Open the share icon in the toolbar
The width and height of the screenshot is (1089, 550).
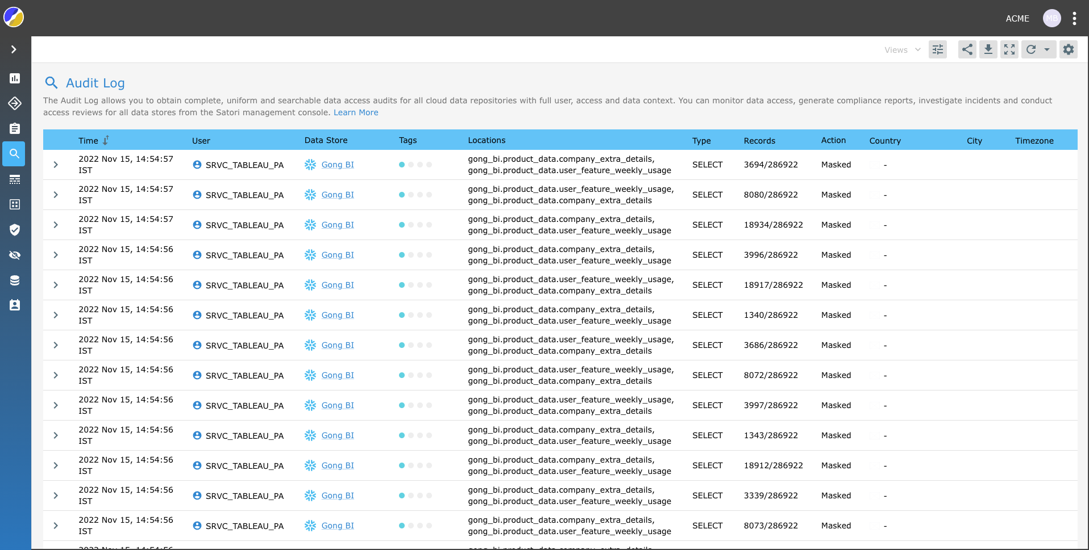point(967,49)
